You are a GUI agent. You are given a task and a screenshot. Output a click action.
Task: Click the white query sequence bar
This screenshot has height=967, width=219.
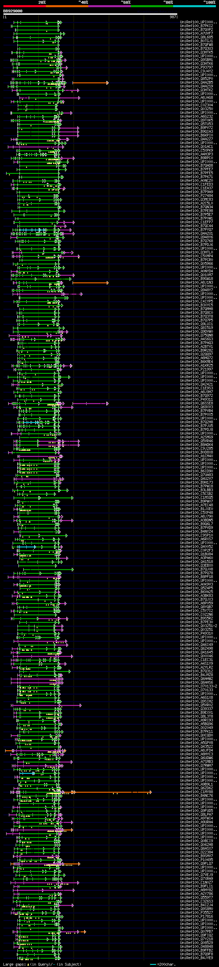(x=90, y=14)
